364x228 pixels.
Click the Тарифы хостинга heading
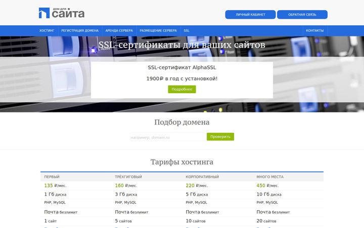point(182,162)
